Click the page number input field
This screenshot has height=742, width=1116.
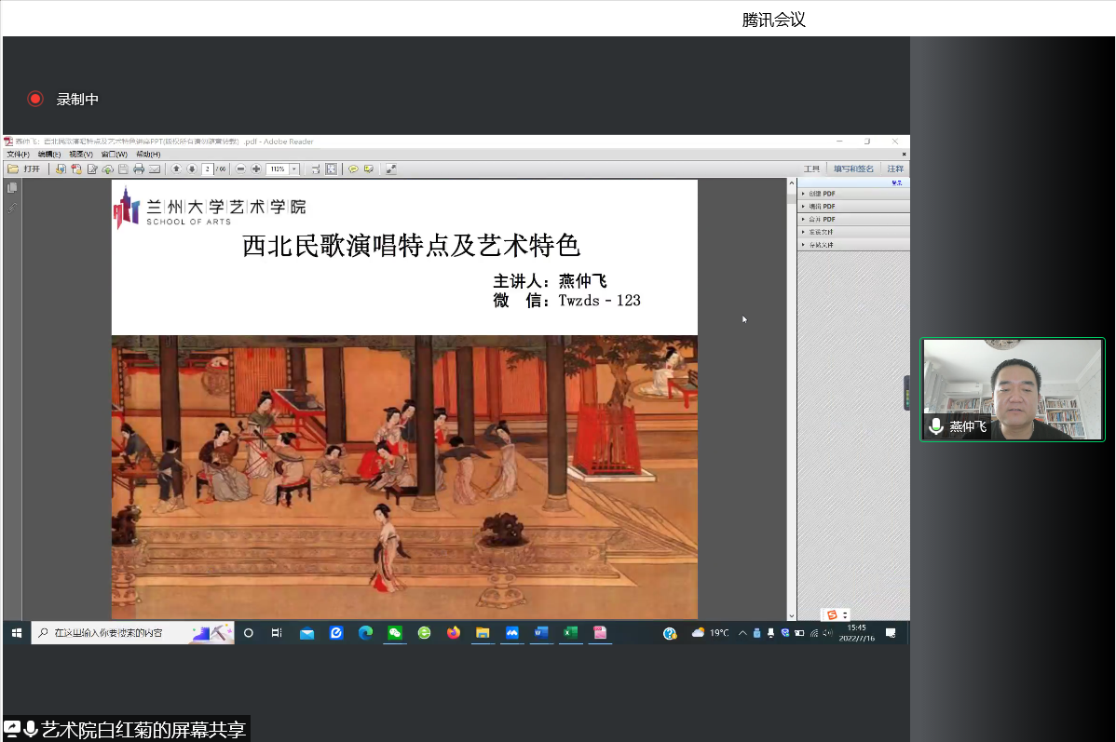[x=207, y=169]
